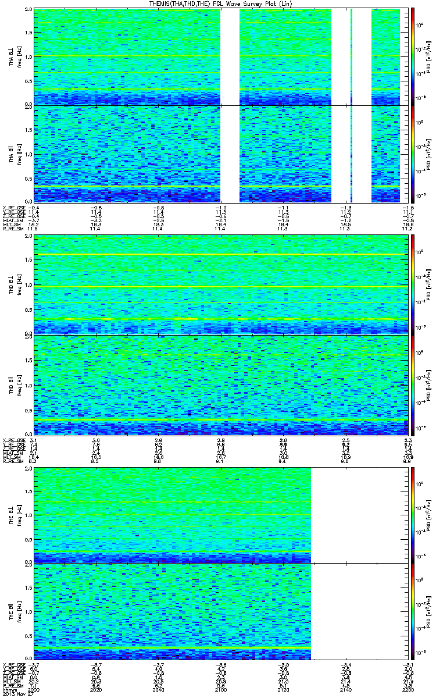This screenshot has height=698, width=436.
Task: Click the 'THA BII freq [Hz]' axis label
Action: (x=15, y=154)
